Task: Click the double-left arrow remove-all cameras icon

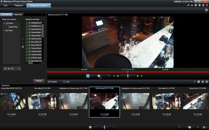Action: (23, 47)
